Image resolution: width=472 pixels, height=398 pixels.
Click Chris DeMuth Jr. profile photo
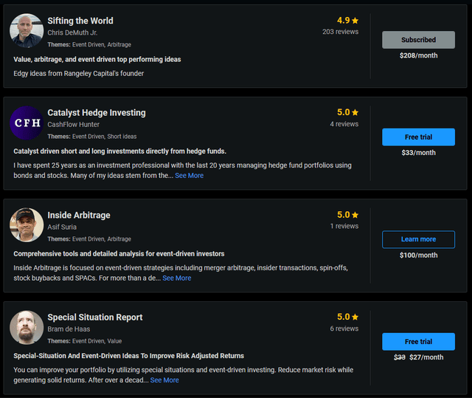point(27,31)
